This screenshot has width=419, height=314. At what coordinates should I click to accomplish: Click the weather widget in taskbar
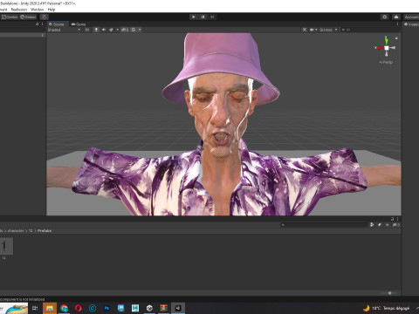[387, 308]
